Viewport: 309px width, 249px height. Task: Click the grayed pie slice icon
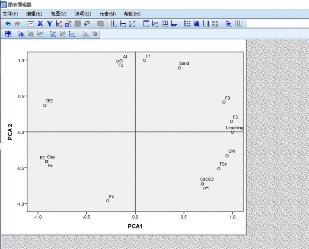(95, 34)
